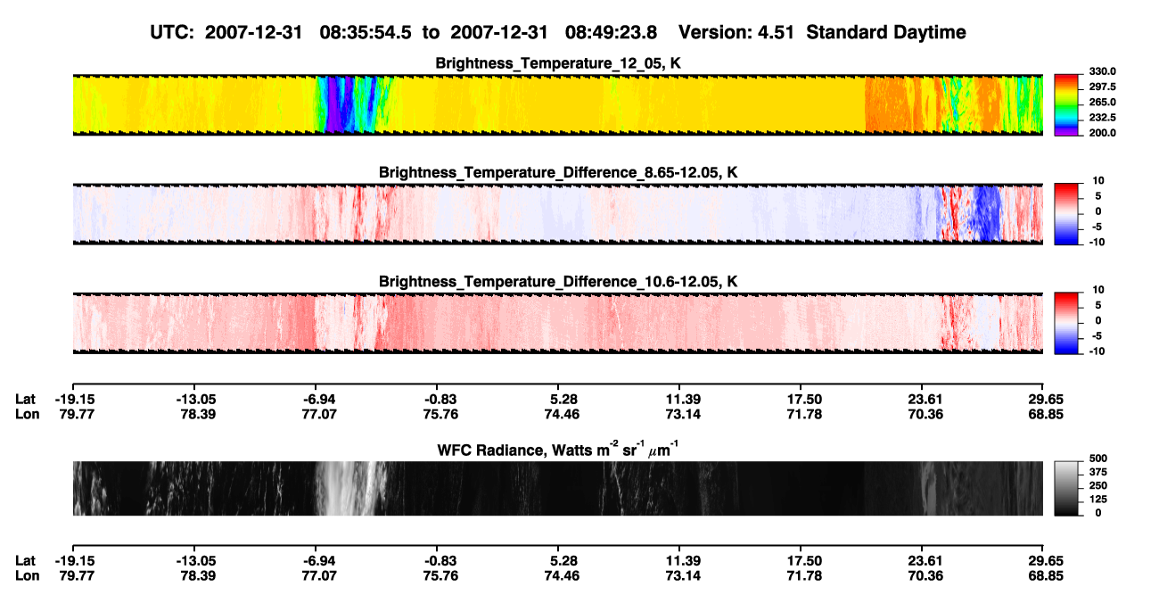Click the 'Standard Daytime' header label
Viewport: 1159px width, 595px height.
[885, 33]
